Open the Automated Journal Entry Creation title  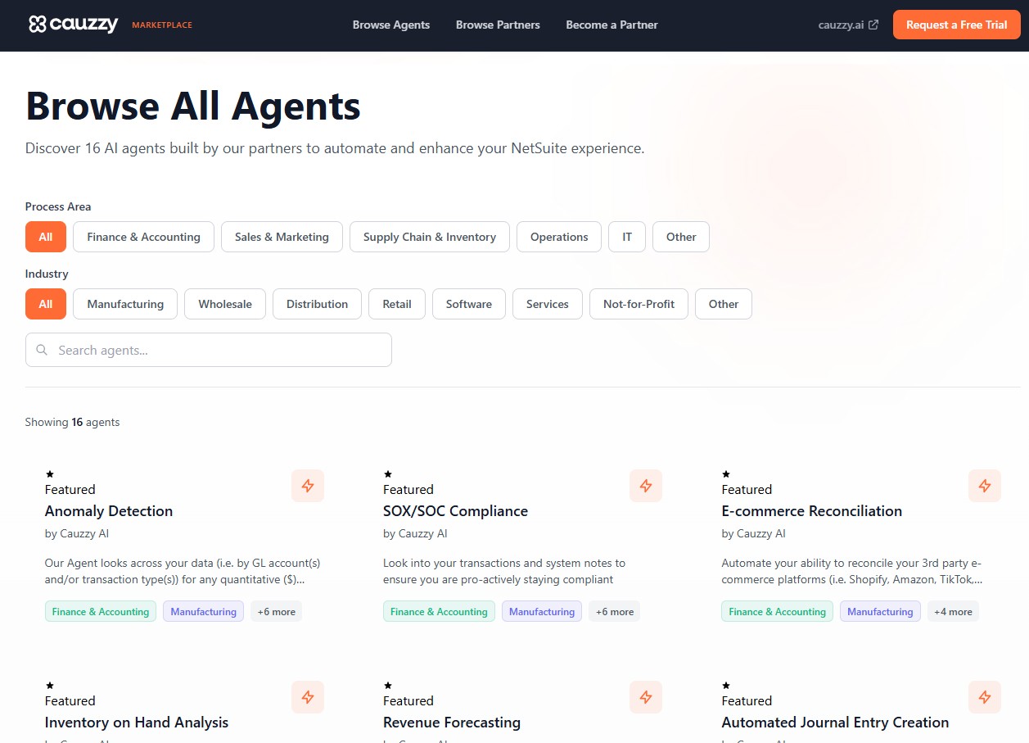[835, 723]
